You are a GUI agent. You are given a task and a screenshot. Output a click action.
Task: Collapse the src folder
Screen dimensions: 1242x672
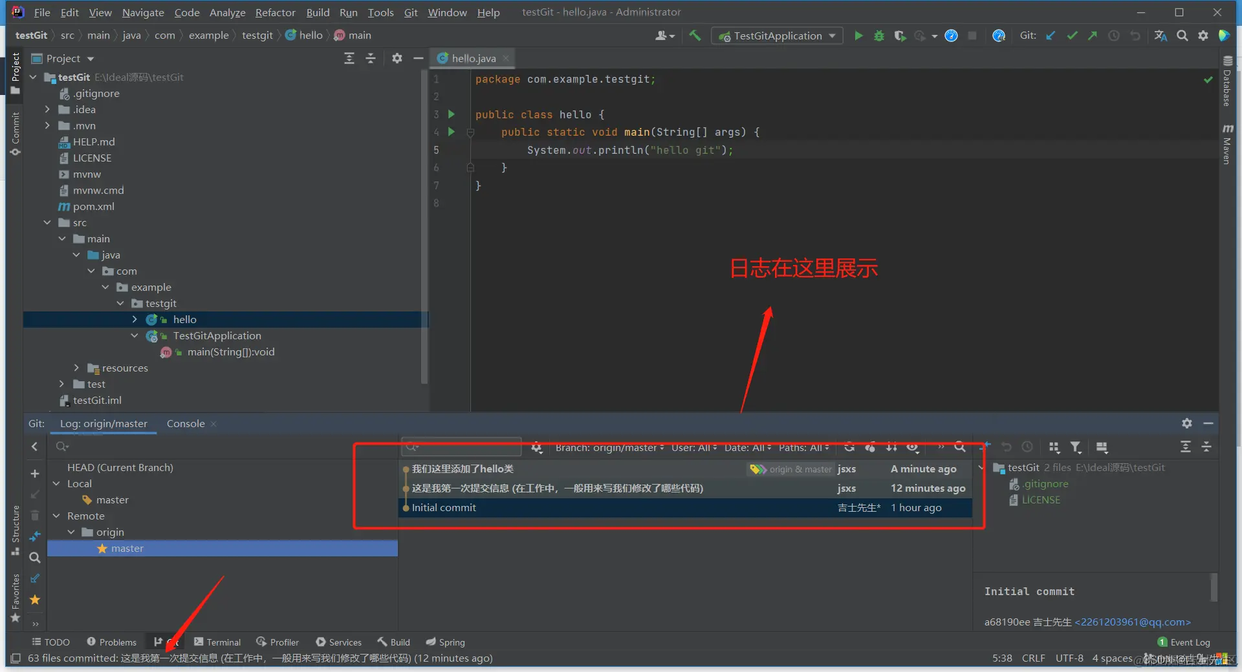click(x=47, y=222)
